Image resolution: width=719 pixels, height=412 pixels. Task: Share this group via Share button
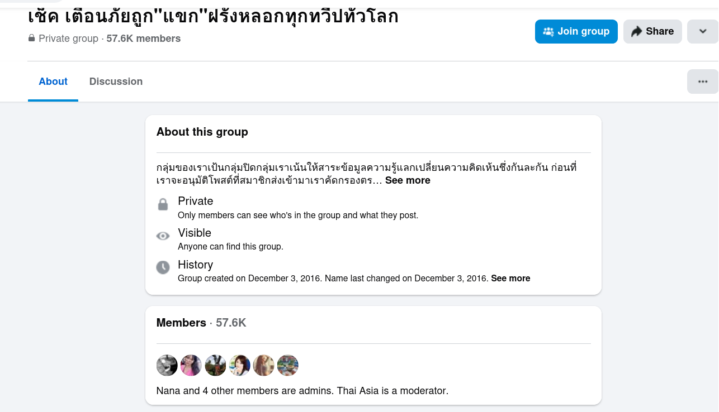tap(652, 31)
